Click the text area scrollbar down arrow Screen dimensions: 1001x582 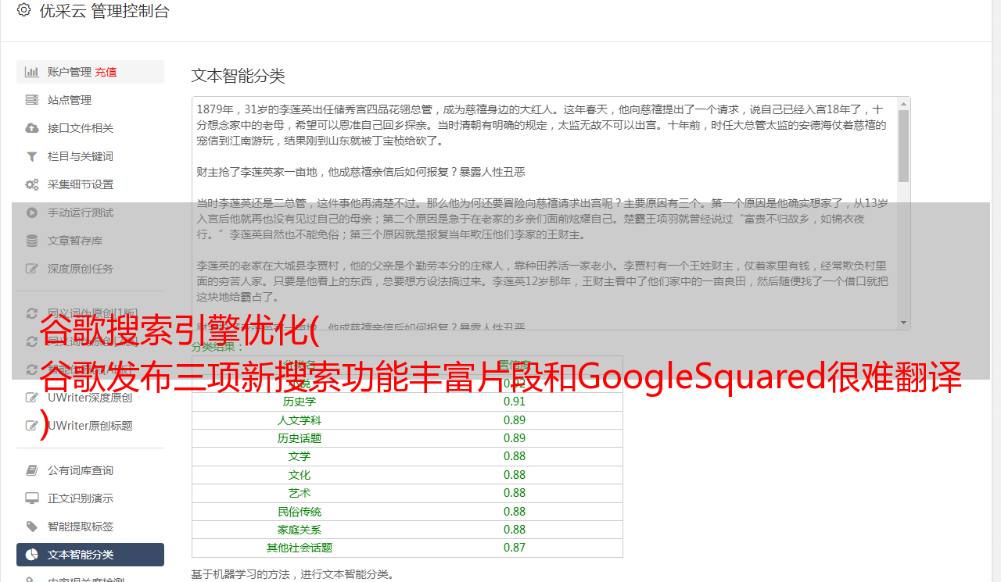click(x=904, y=323)
